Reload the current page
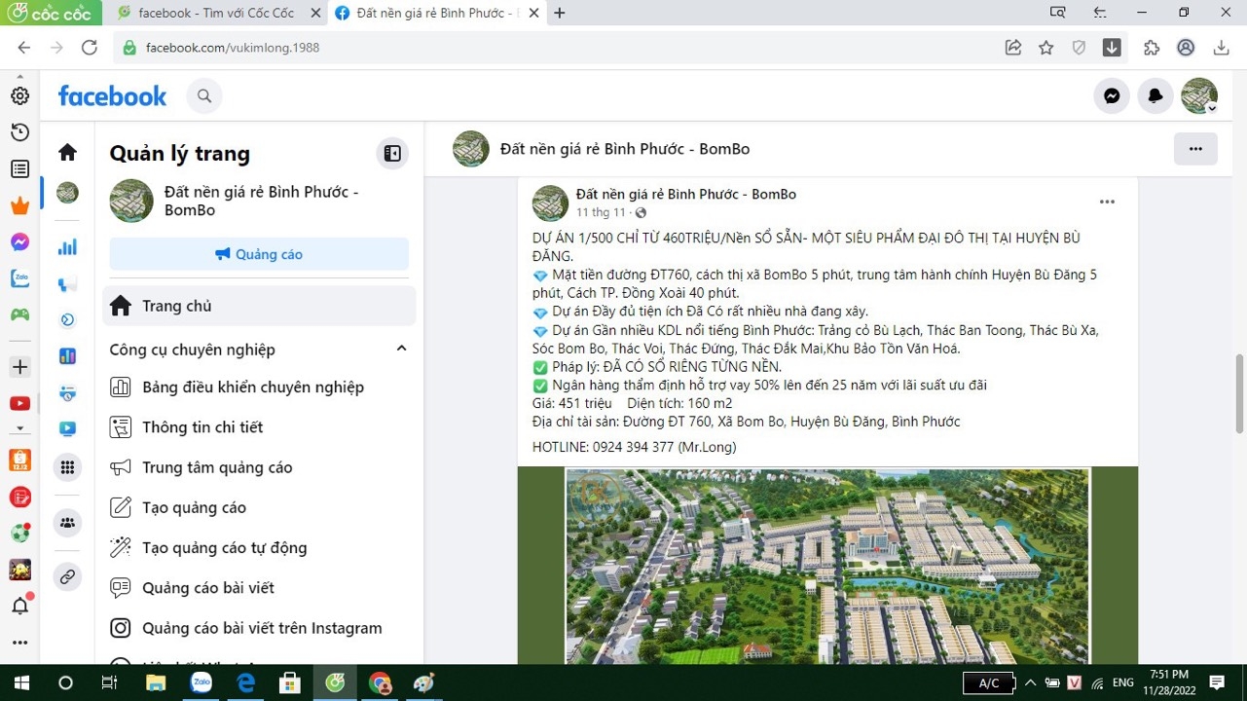This screenshot has width=1247, height=701. click(90, 48)
